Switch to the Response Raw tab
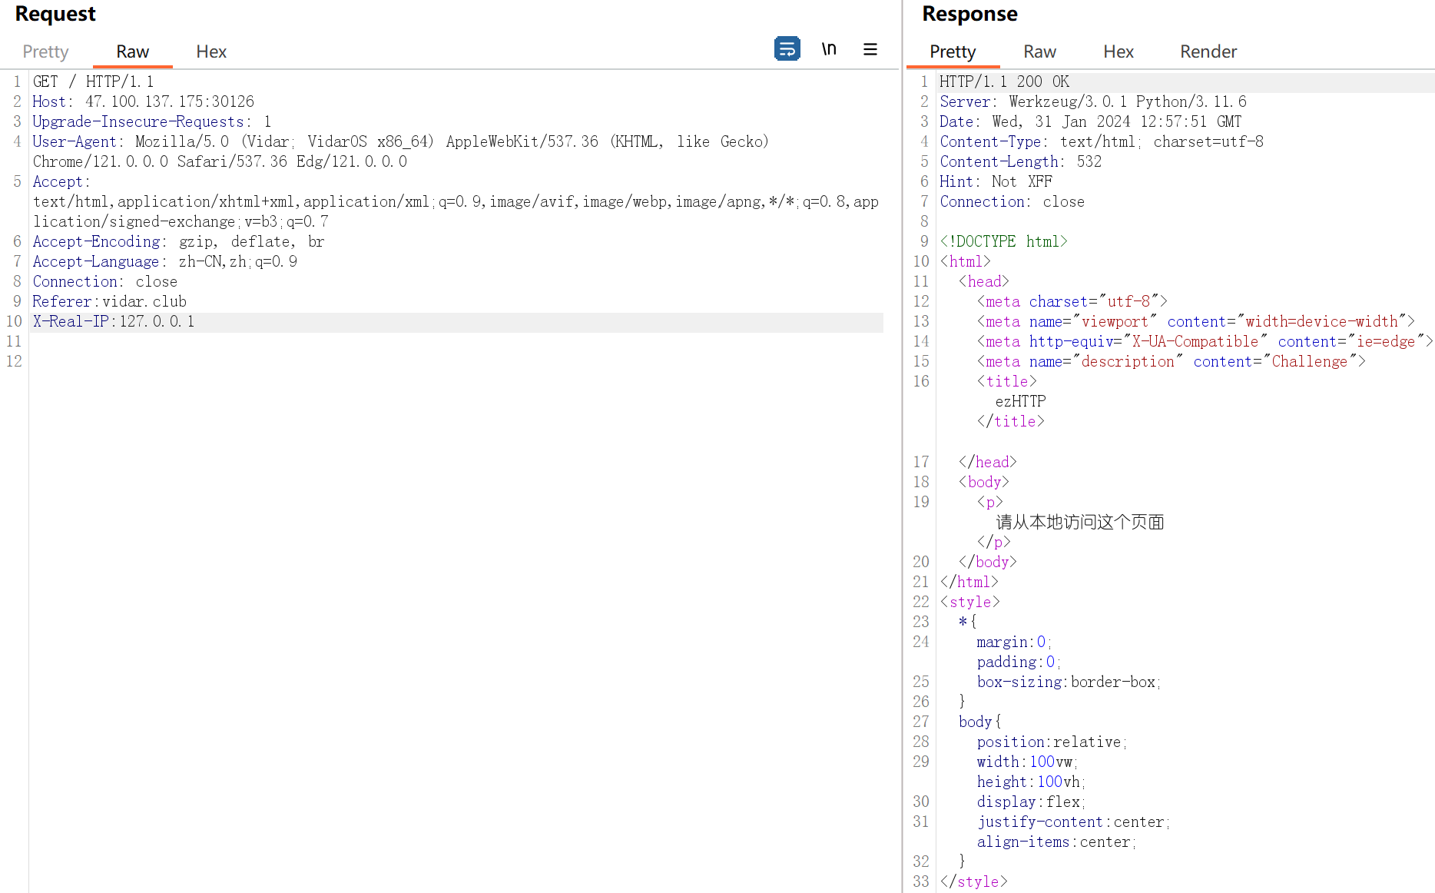The width and height of the screenshot is (1435, 893). 1039,51
